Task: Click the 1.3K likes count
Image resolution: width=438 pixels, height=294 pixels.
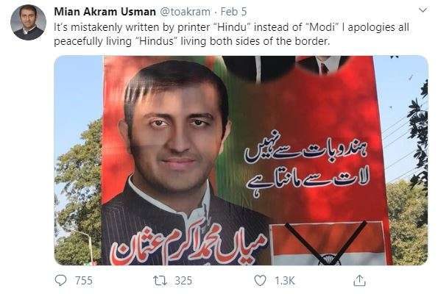Action: (x=285, y=281)
